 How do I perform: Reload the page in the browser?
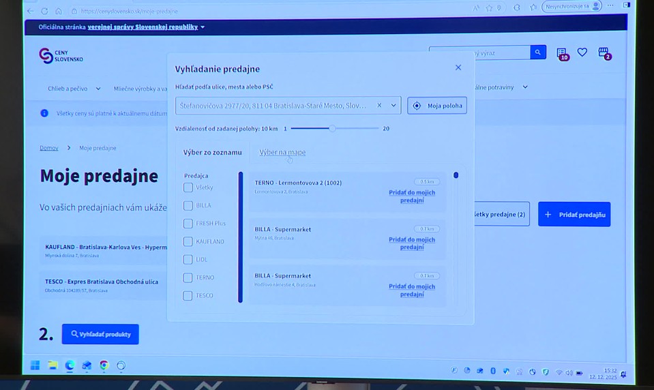tap(44, 11)
